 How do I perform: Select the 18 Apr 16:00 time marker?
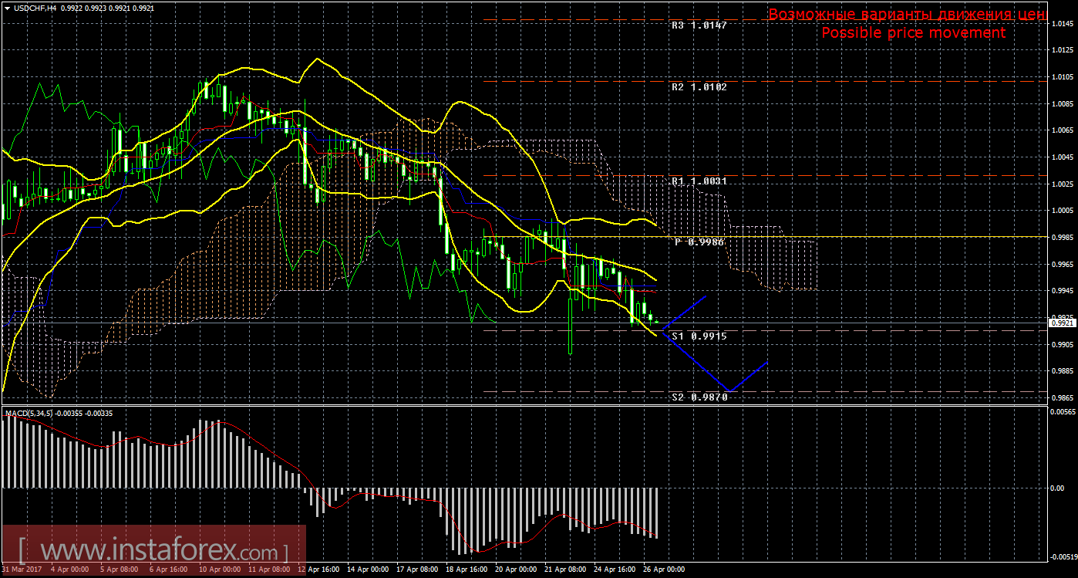(x=468, y=570)
